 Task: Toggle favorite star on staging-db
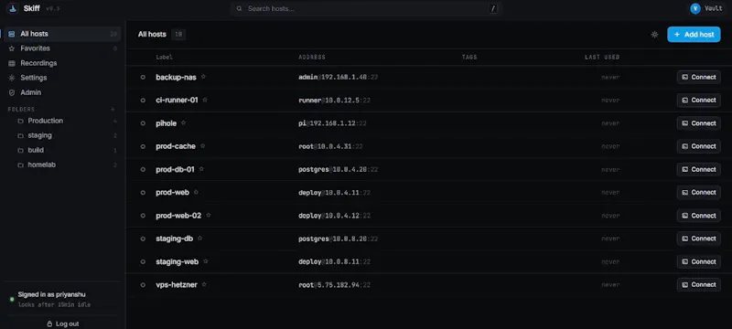pos(199,239)
